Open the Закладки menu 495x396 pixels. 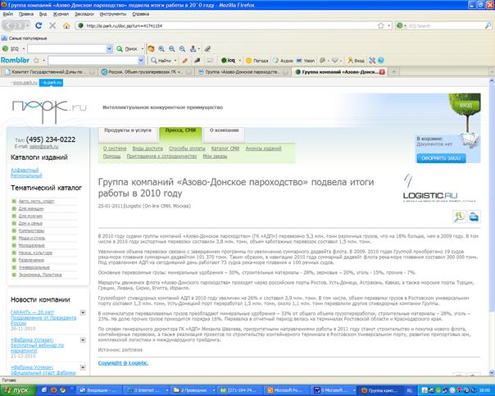pyautogui.click(x=84, y=14)
